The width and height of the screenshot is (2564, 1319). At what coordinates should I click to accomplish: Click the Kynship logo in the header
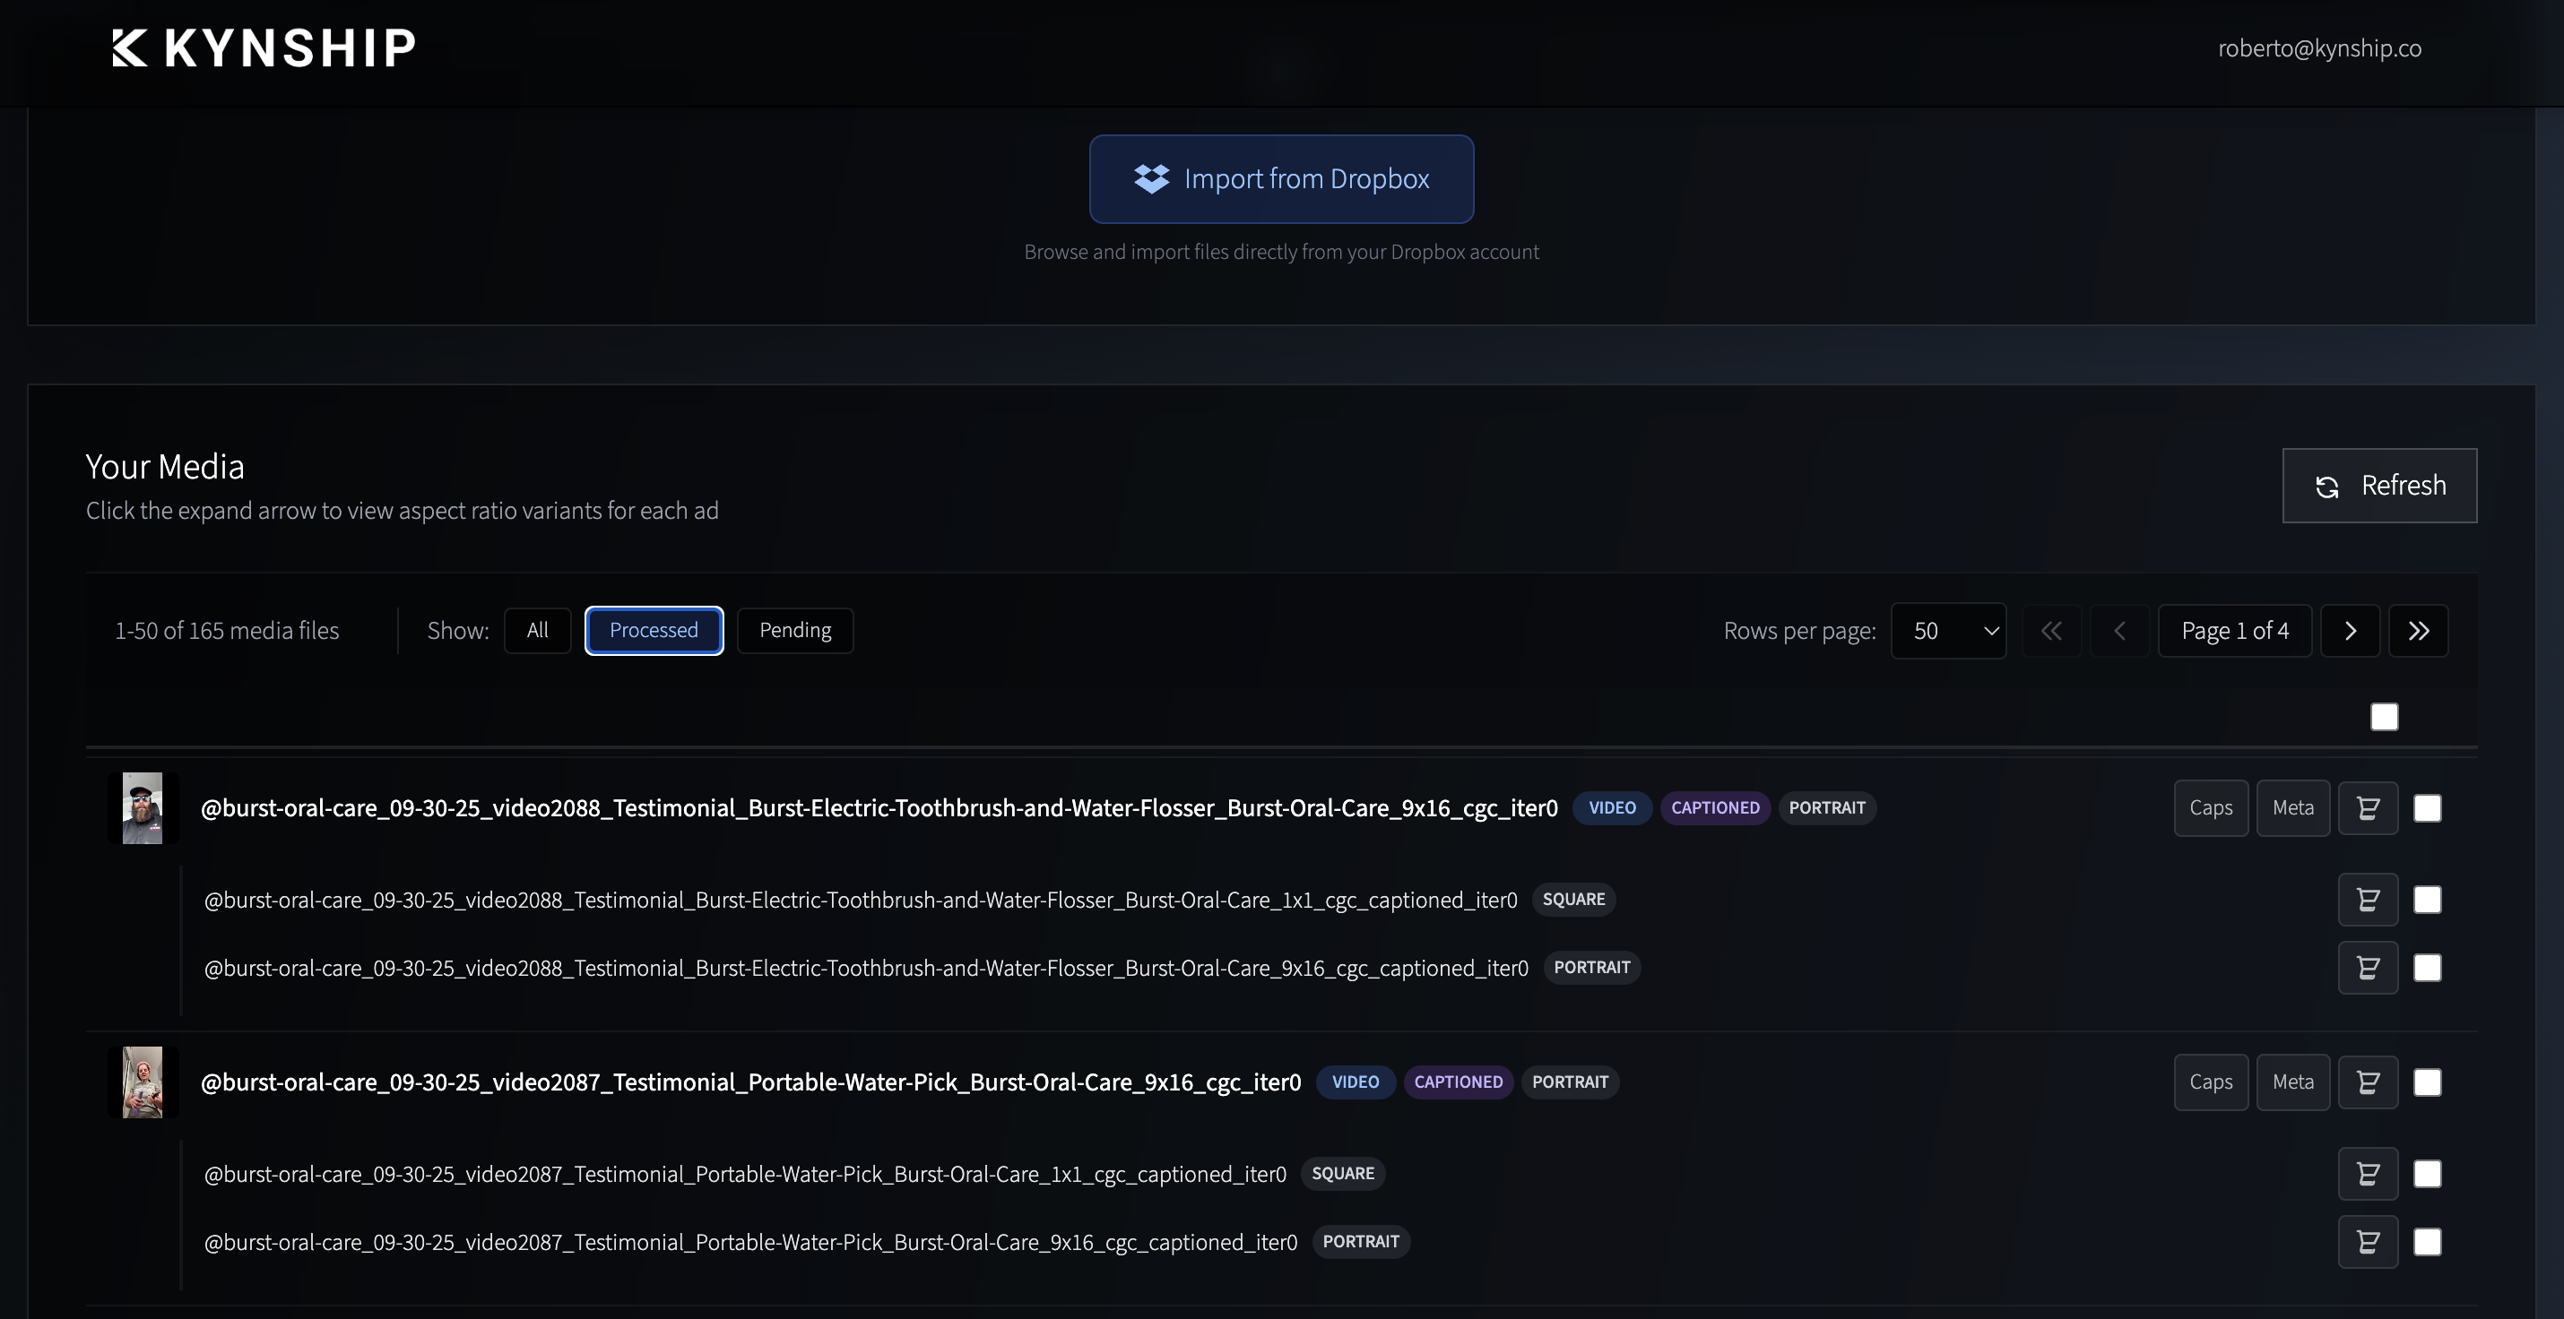point(263,47)
